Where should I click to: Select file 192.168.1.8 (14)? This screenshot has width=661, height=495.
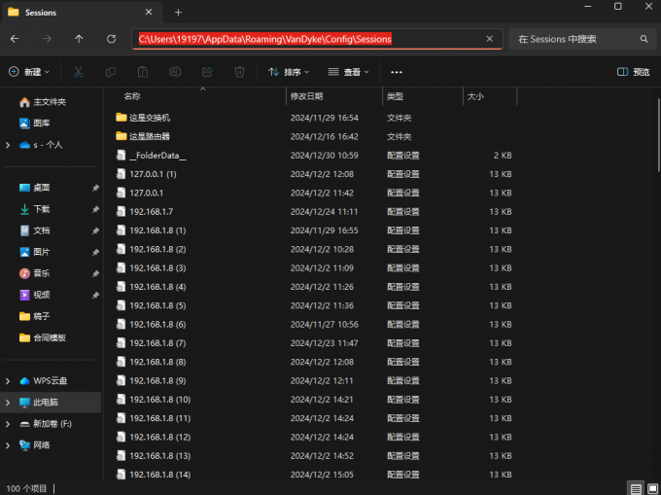[x=160, y=475]
